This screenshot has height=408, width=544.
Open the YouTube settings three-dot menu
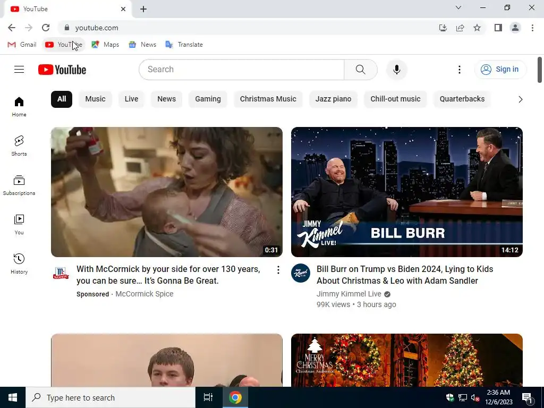click(x=460, y=70)
